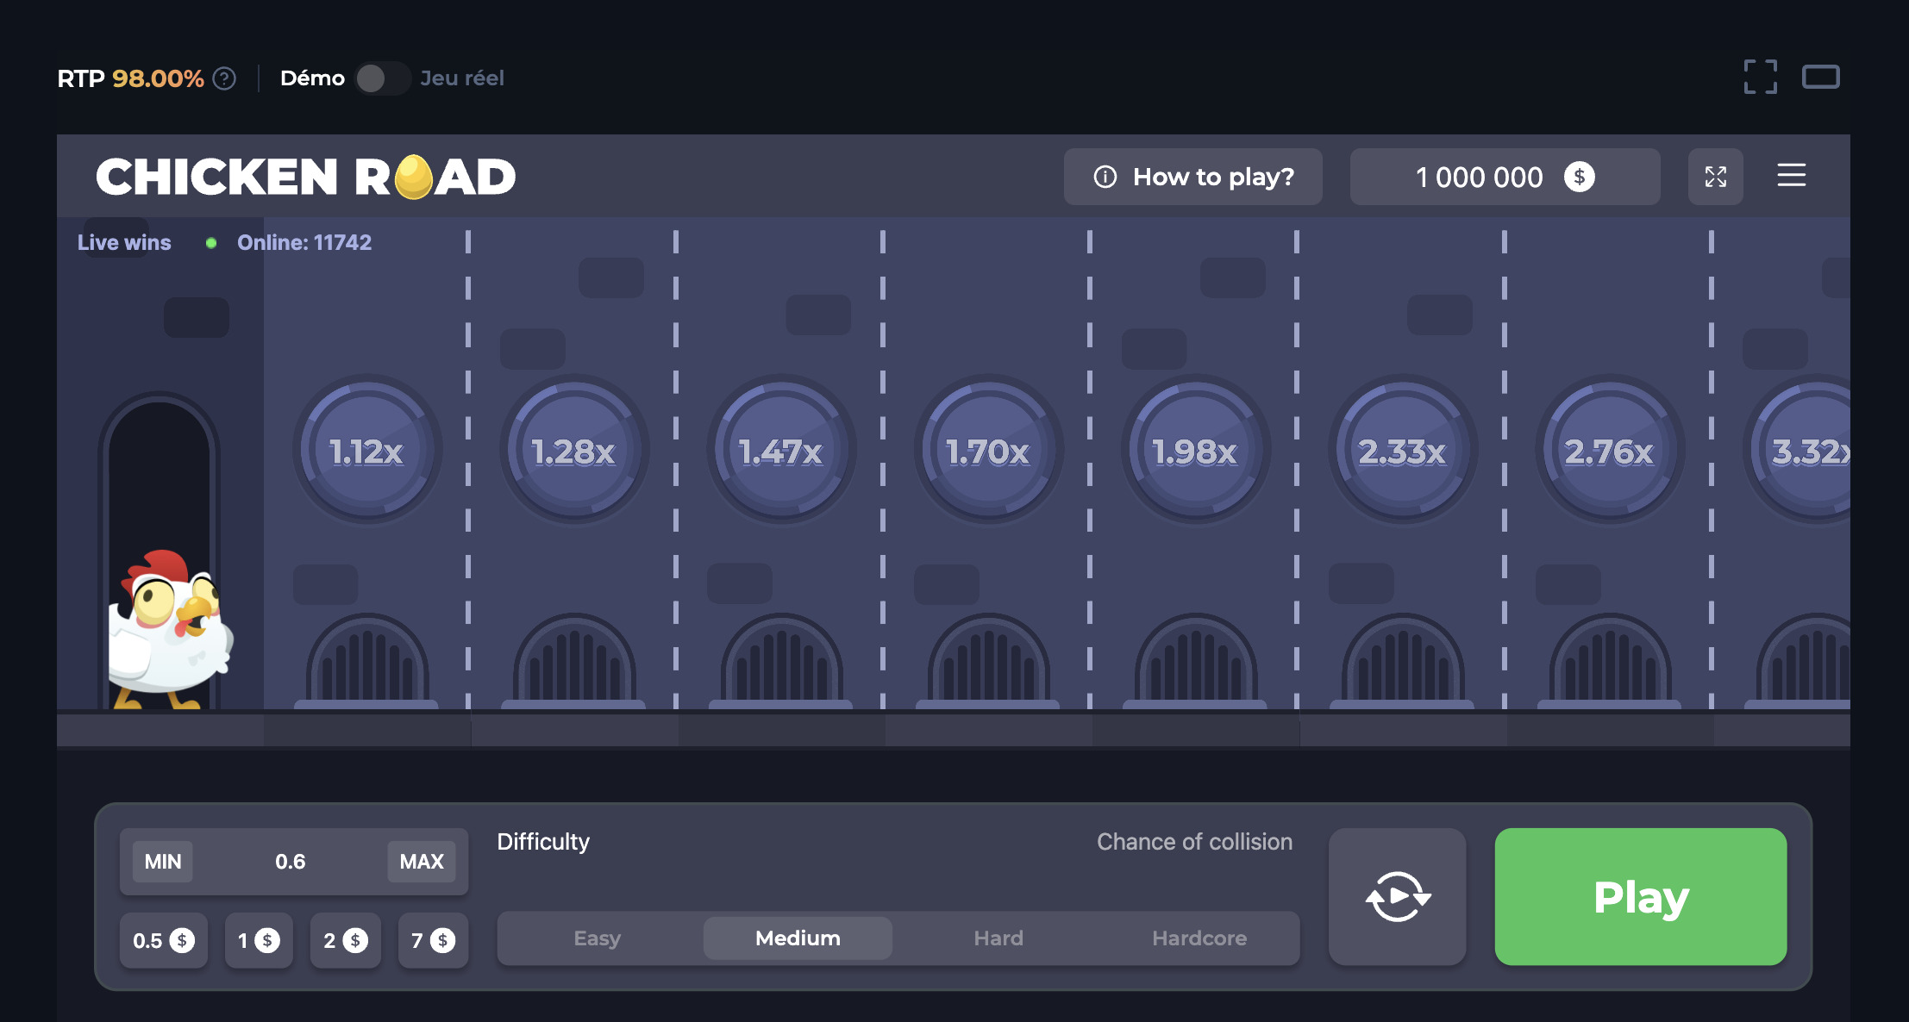This screenshot has width=1909, height=1022.
Task: Switch to theater mode rectangle icon
Action: pyautogui.click(x=1820, y=77)
